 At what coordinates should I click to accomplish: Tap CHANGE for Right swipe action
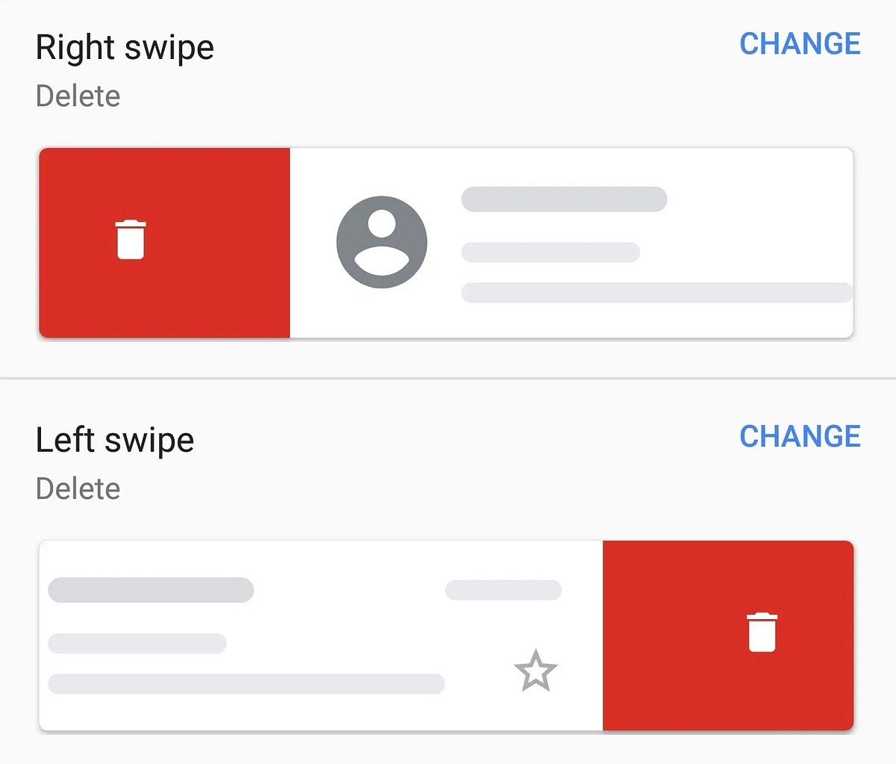pos(800,43)
